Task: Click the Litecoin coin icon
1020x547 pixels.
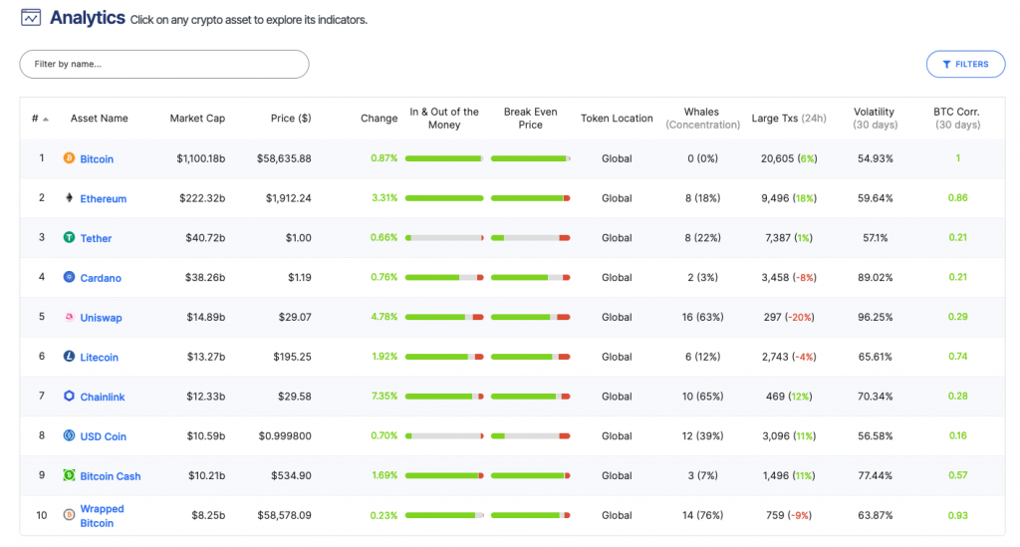Action: click(69, 357)
